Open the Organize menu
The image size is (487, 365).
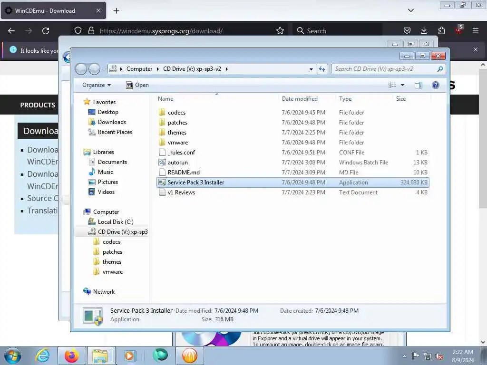coord(96,85)
